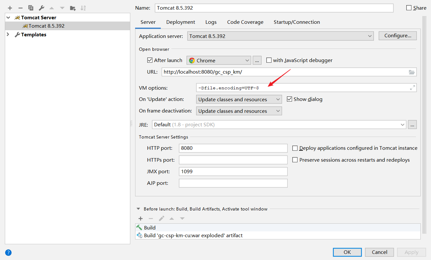Edit the selected before launch task
Image resolution: width=431 pixels, height=260 pixels.
coord(161,219)
